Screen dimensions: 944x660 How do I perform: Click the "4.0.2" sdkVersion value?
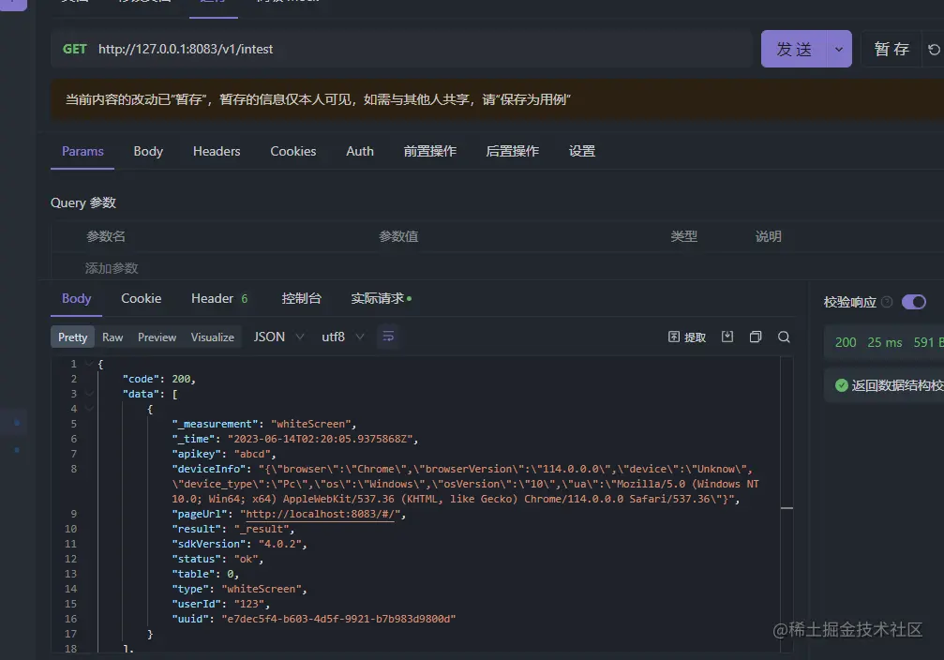279,544
